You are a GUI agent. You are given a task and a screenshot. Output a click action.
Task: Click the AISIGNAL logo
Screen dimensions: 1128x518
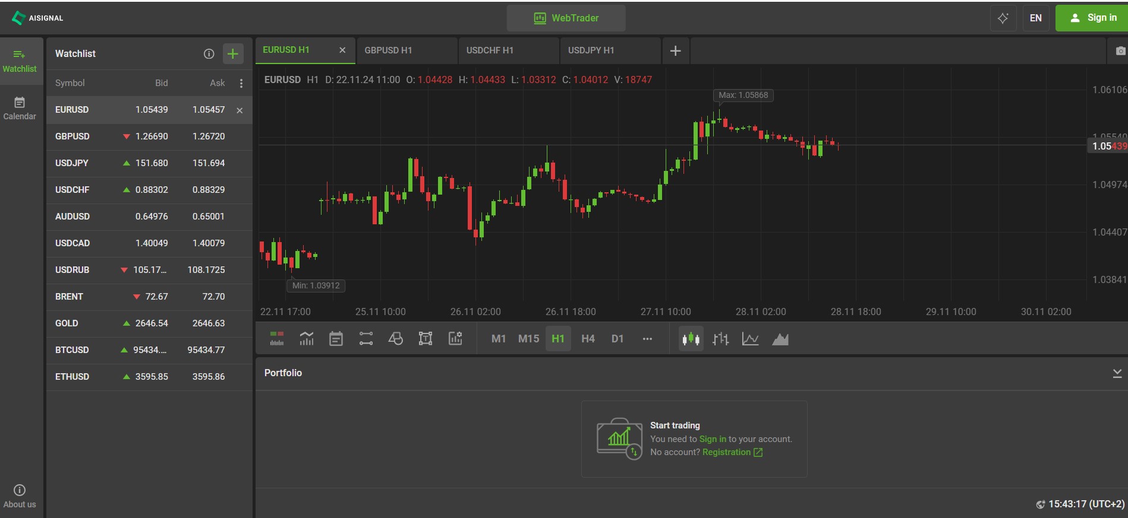point(37,18)
